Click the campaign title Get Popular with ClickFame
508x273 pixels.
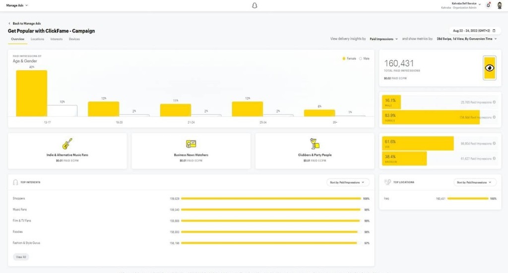tap(52, 31)
